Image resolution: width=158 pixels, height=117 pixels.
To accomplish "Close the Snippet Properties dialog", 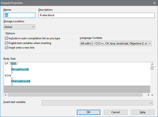I will point(154,3).
